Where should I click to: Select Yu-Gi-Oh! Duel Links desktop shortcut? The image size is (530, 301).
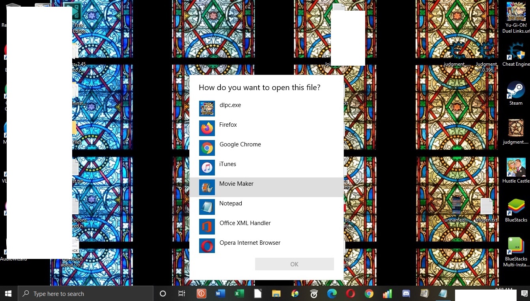[x=516, y=18]
